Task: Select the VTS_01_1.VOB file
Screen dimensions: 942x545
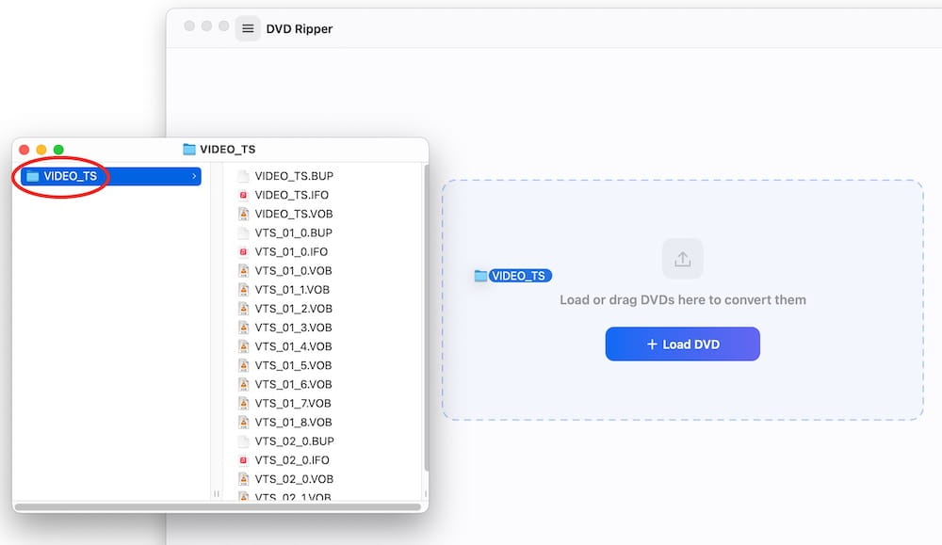Action: click(x=292, y=289)
